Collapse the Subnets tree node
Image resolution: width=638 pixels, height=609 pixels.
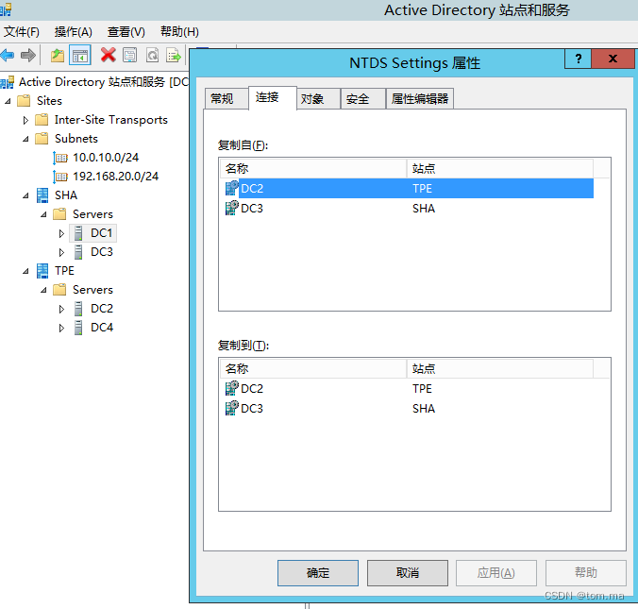[x=25, y=139]
